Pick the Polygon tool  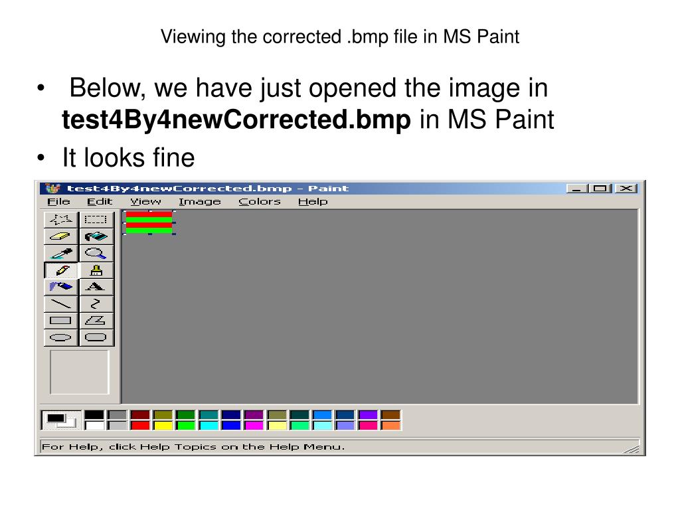tap(96, 321)
